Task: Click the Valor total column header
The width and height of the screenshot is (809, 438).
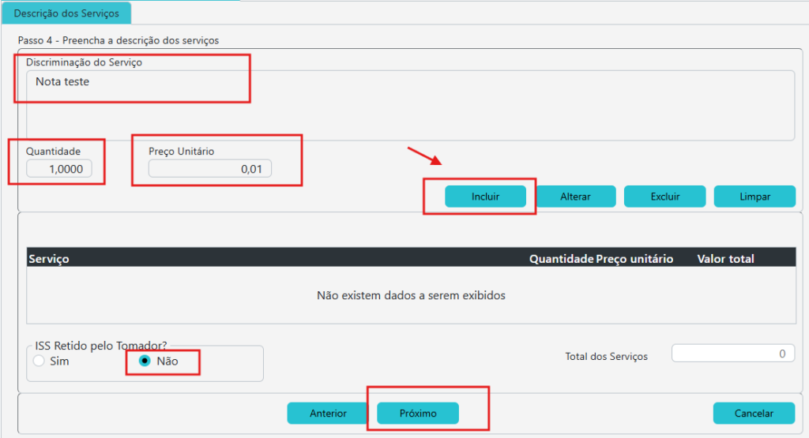Action: pos(725,259)
